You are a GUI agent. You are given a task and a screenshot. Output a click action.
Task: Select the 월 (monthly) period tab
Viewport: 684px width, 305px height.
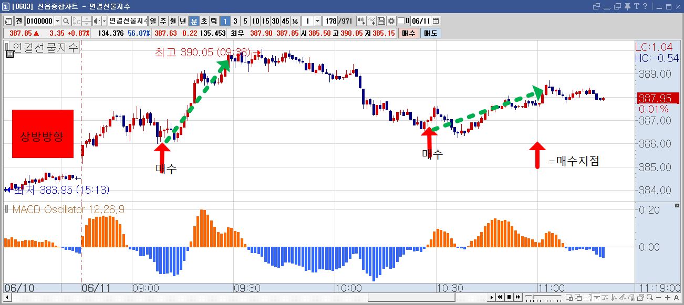(173, 21)
